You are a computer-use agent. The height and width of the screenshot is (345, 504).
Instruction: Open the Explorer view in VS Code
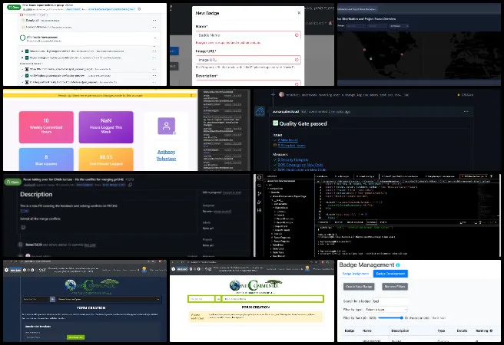coord(260,177)
